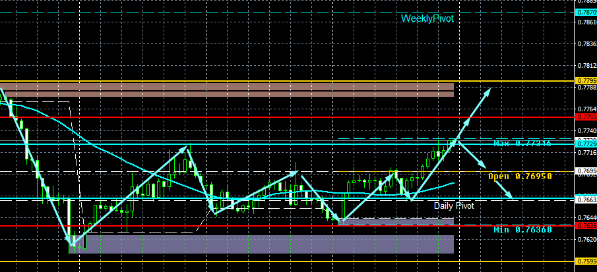Click the 0.7764 price axis value
Viewport: 597px width, 272px height.
[x=586, y=109]
